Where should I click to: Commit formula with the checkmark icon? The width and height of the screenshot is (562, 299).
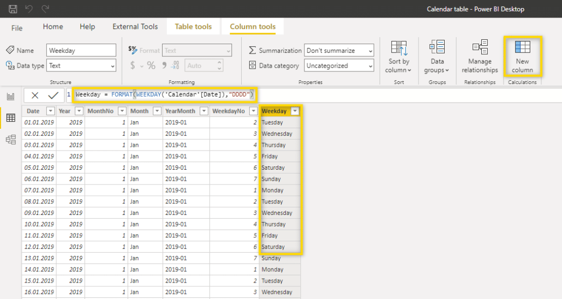53,95
